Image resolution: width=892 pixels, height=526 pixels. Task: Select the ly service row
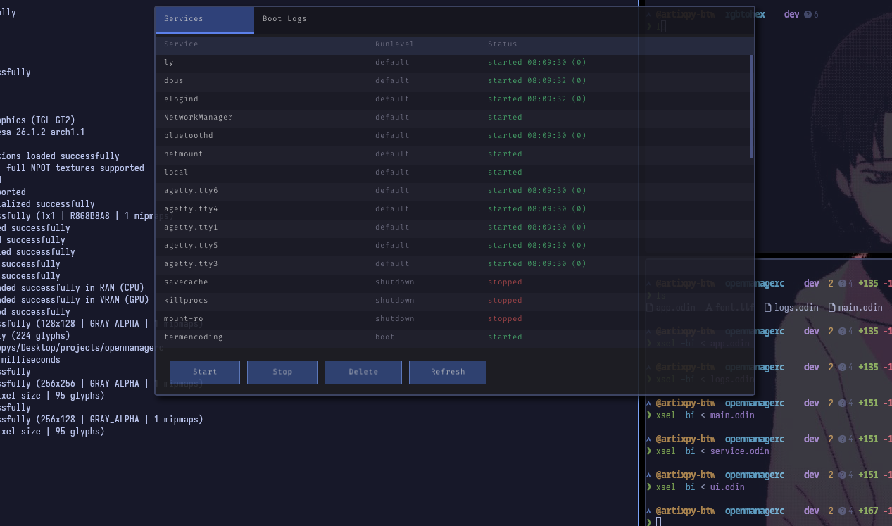coord(452,63)
